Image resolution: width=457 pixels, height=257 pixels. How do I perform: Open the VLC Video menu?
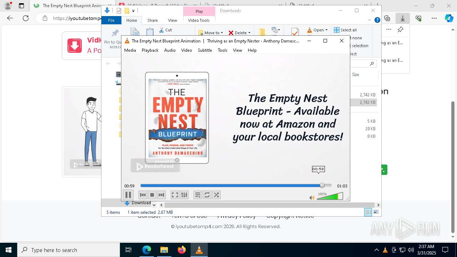tap(187, 50)
